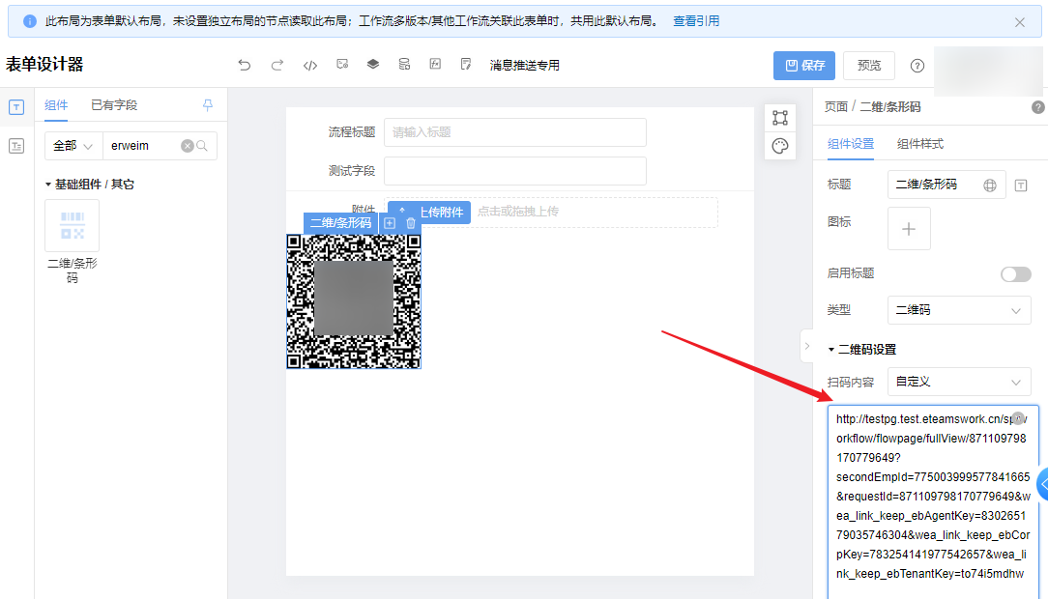
Task: Open the code view icon in toolbar
Action: [x=310, y=65]
